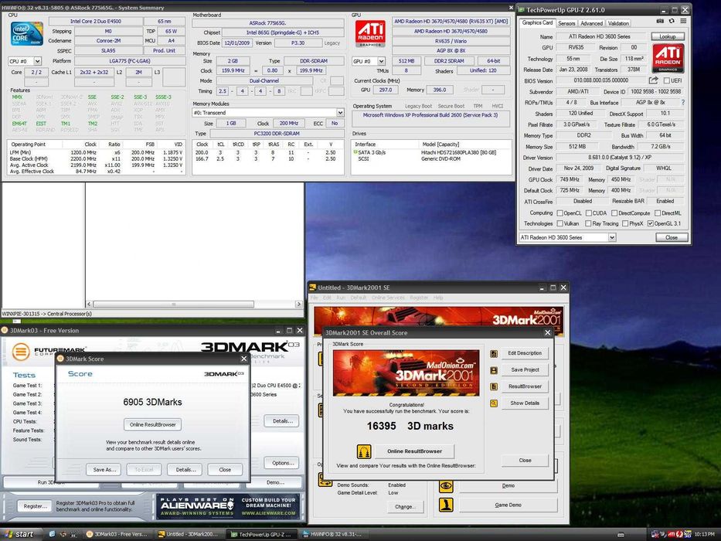The height and width of the screenshot is (541, 721).
Task: Click joystick icon beside Game Demo button
Action: pyautogui.click(x=446, y=505)
